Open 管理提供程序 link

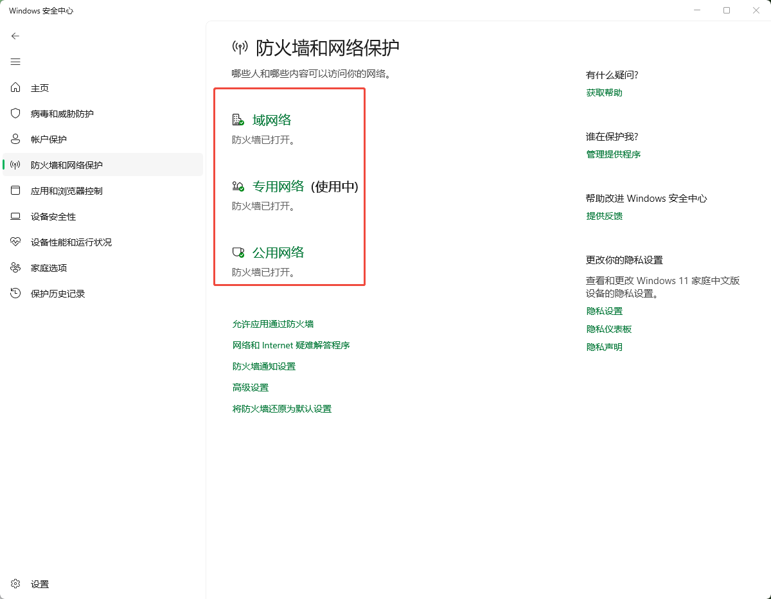click(614, 154)
